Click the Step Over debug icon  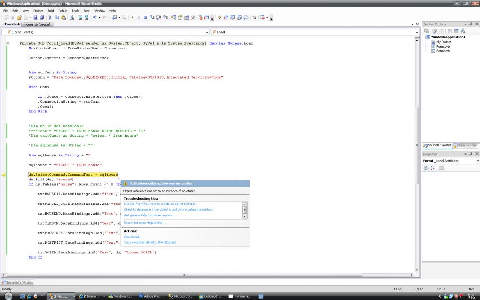click(x=158, y=18)
